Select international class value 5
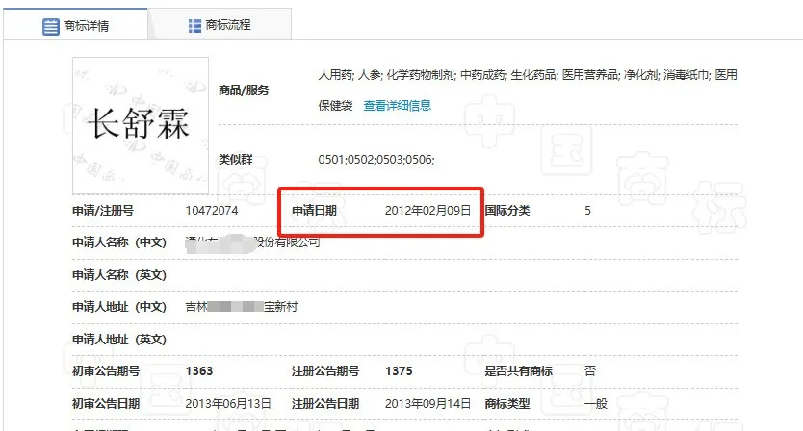This screenshot has height=431, width=803. (x=588, y=211)
